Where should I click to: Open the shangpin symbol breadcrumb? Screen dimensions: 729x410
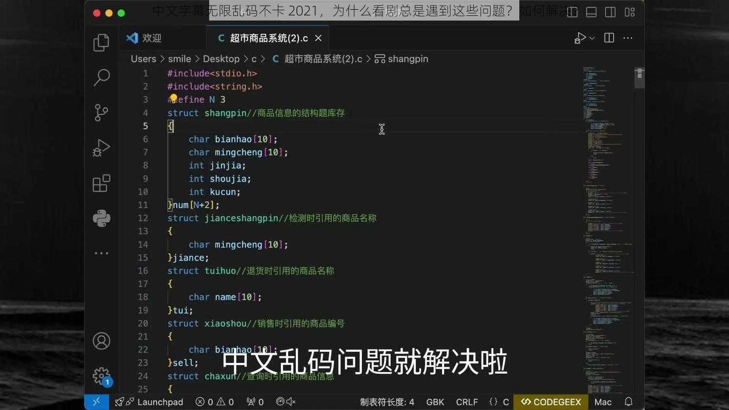[x=401, y=59]
